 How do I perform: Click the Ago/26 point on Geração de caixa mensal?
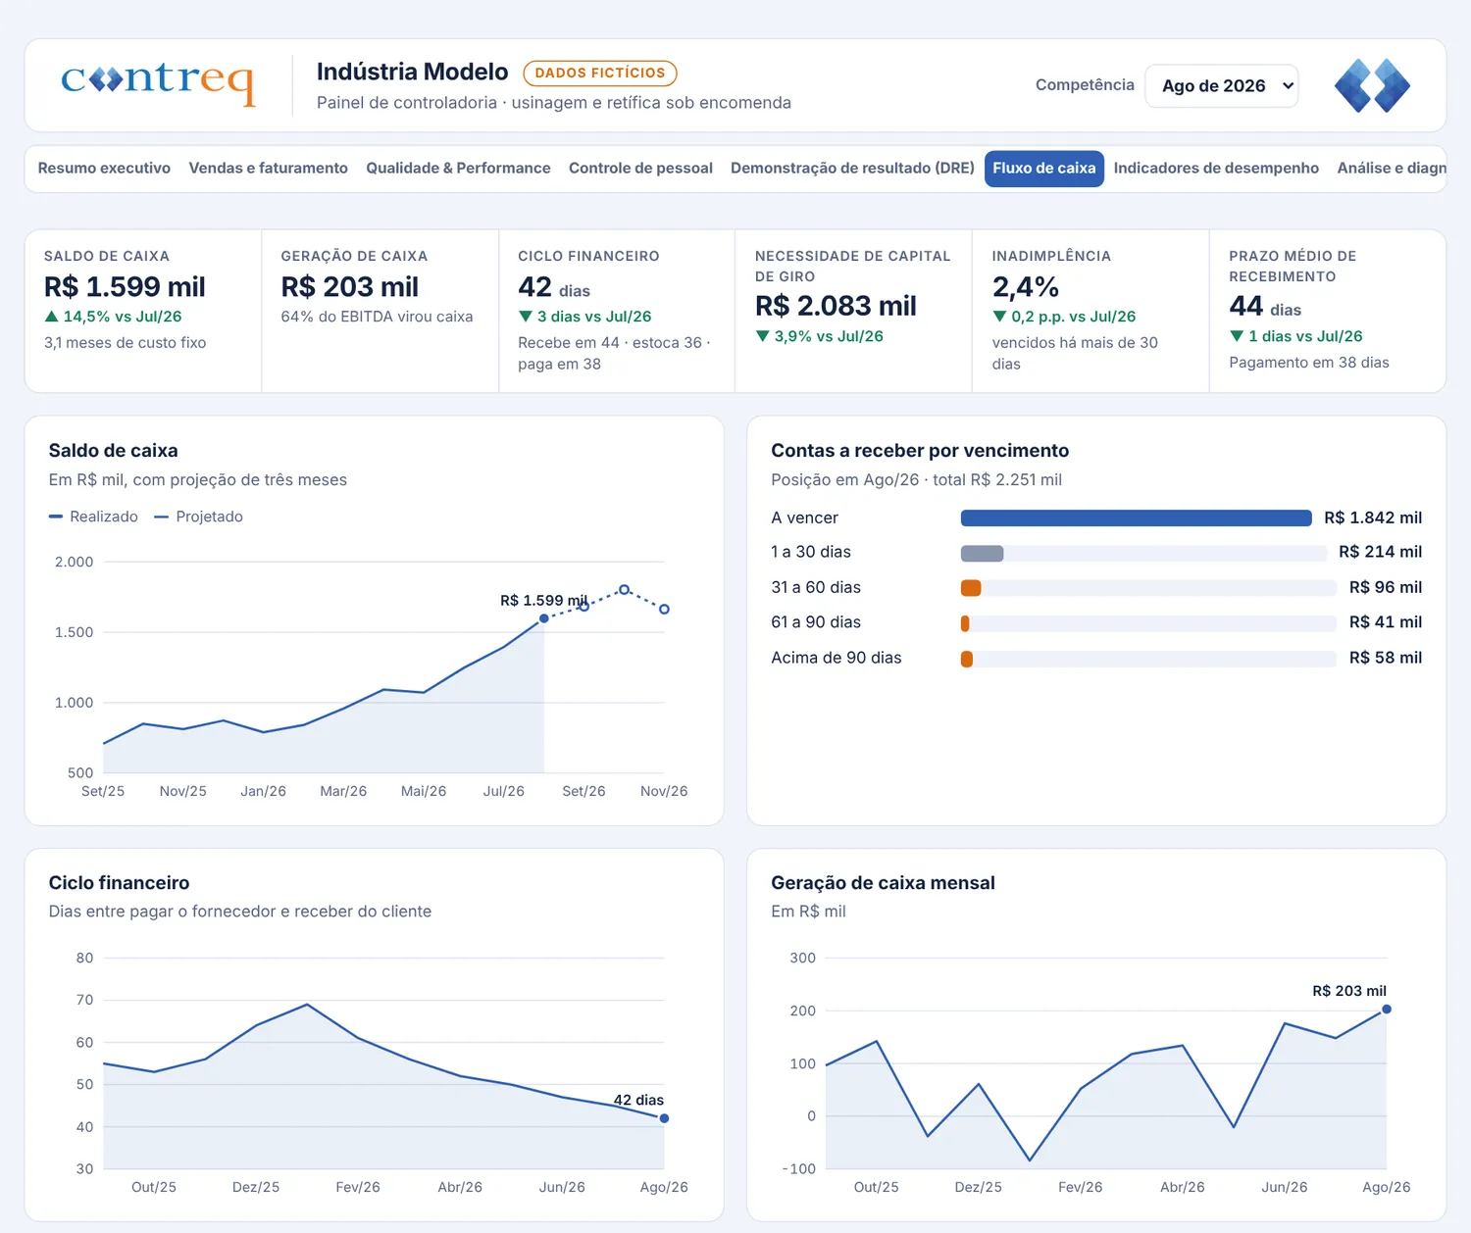coord(1387,1010)
